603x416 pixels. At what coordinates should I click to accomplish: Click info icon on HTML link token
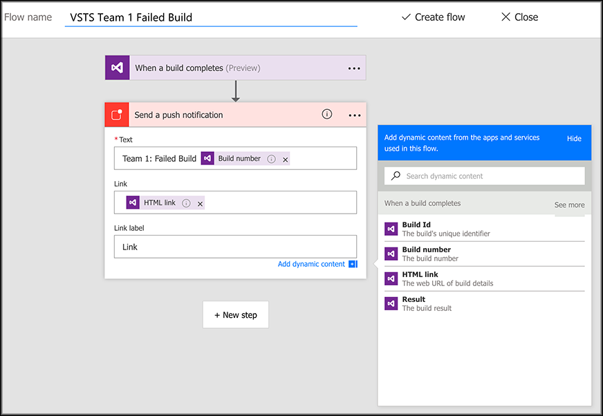click(186, 203)
